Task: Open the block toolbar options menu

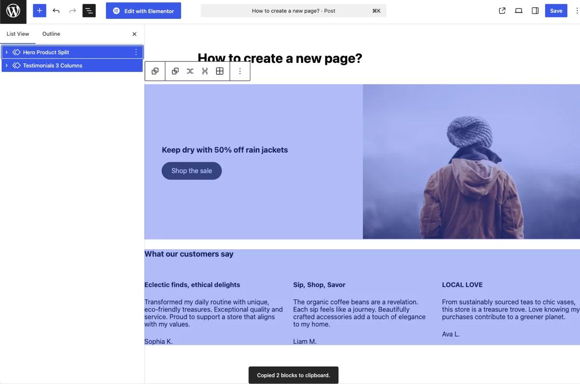Action: tap(240, 71)
